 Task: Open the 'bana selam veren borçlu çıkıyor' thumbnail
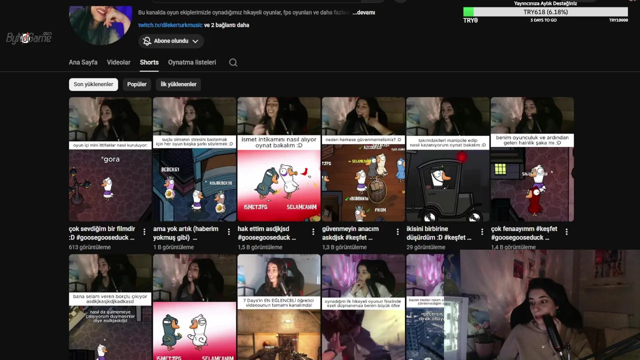110,307
